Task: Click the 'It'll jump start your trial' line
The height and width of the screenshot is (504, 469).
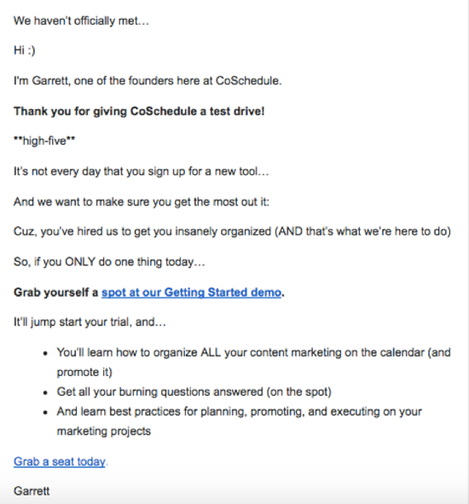Action: coord(90,322)
